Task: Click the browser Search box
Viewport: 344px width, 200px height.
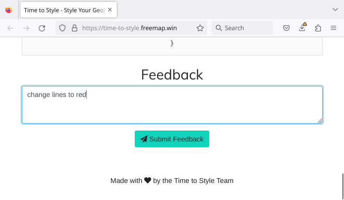Action: [242, 28]
